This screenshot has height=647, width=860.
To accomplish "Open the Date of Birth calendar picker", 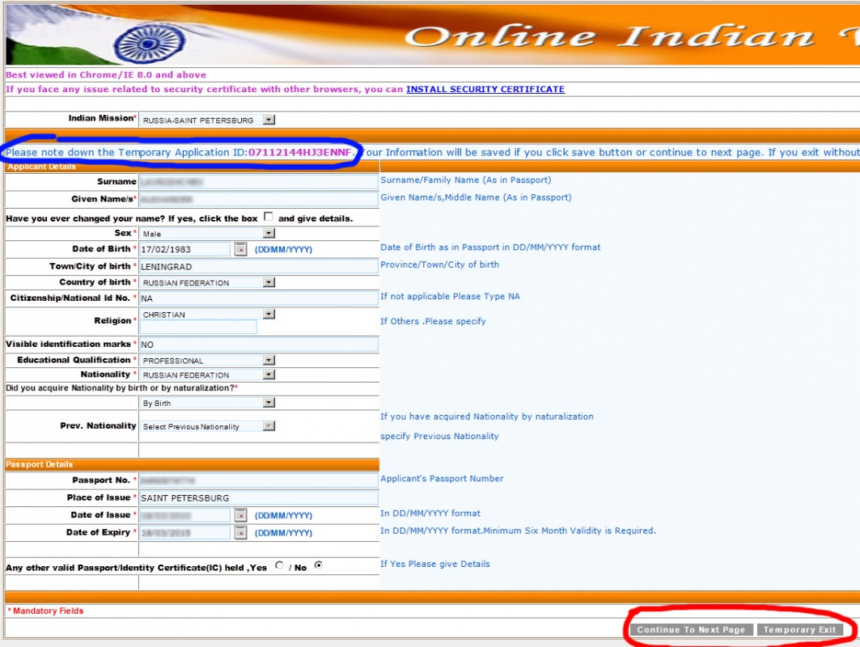I will 240,249.
